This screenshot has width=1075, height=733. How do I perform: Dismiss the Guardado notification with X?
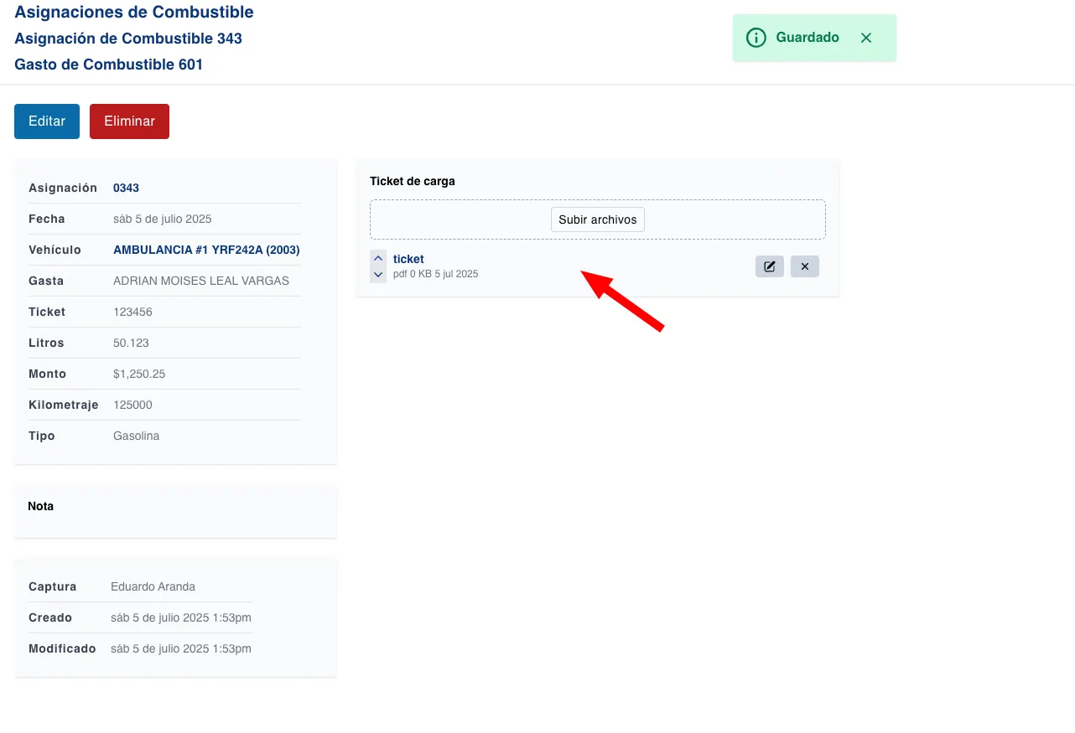[866, 38]
